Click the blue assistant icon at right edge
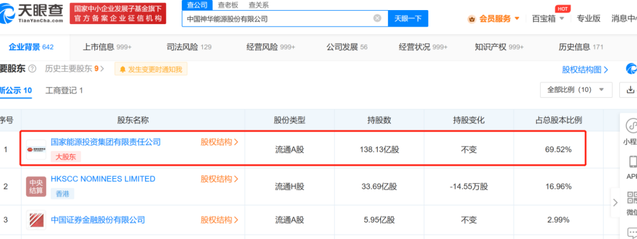Viewport: 637px width, 239px height. (x=631, y=69)
